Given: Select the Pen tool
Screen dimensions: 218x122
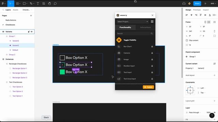Looking at the screenshot, I should (31, 4).
